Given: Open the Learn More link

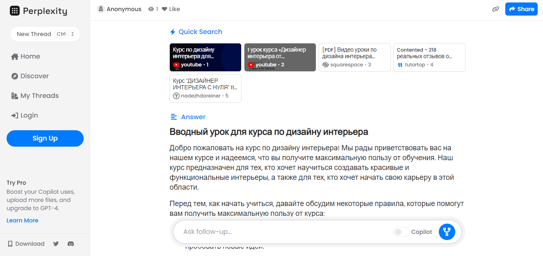Looking at the screenshot, I should click(22, 220).
